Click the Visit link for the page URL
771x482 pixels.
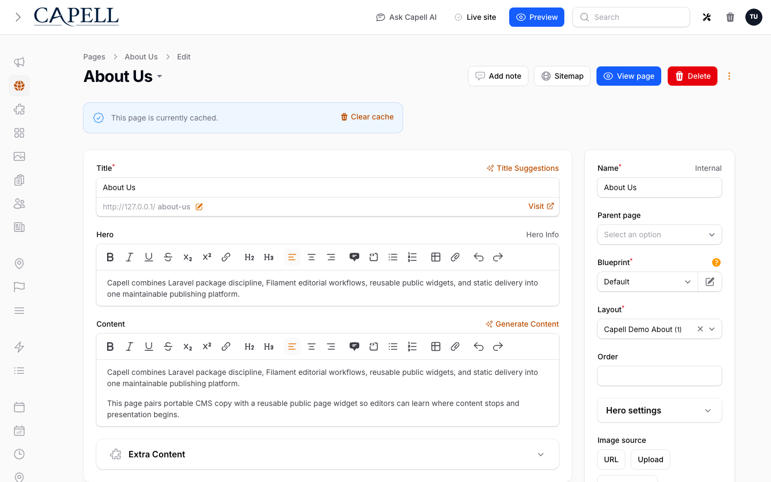pyautogui.click(x=541, y=206)
